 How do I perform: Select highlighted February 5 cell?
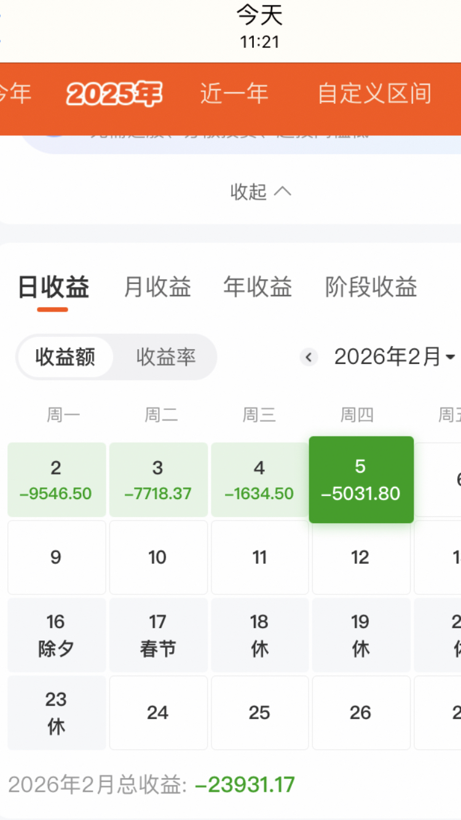361,479
